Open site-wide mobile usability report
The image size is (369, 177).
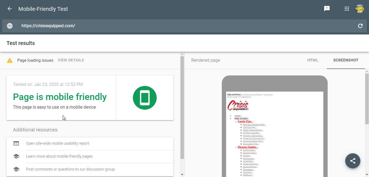(58, 144)
